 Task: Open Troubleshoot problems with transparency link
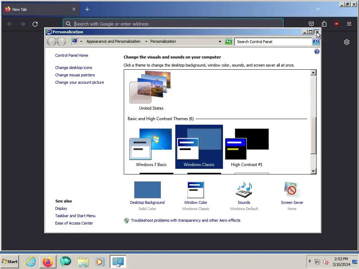185,220
